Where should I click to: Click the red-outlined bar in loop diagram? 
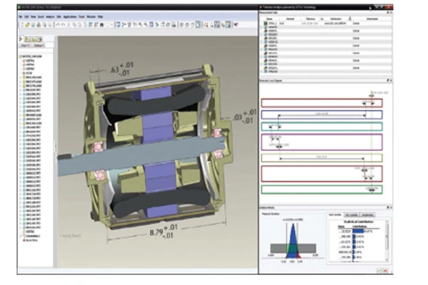pyautogui.click(x=321, y=103)
